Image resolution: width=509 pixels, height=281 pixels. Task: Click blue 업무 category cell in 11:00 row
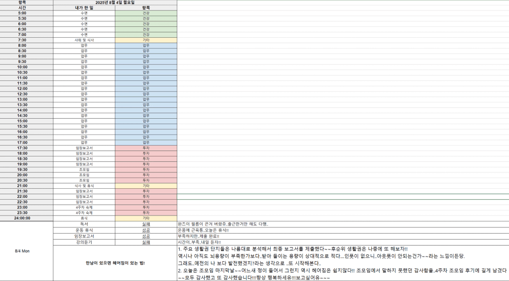click(146, 78)
